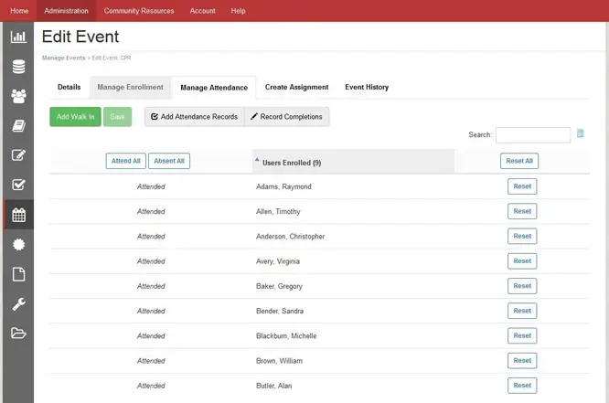Open the bar chart reports sidebar icon

pyautogui.click(x=17, y=37)
